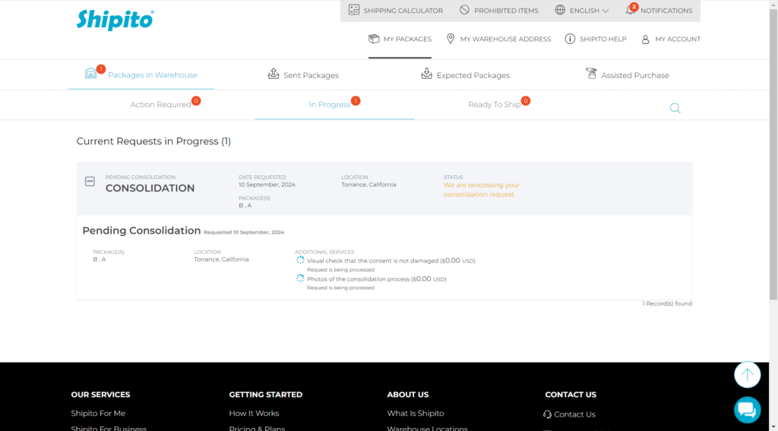Open the Notifications bell icon

click(x=630, y=11)
